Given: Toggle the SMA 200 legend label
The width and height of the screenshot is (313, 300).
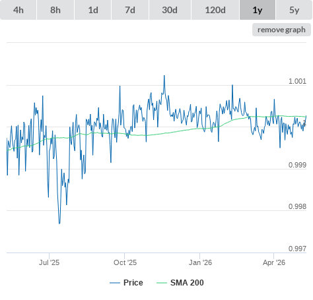Looking at the screenshot, I should point(187,283).
